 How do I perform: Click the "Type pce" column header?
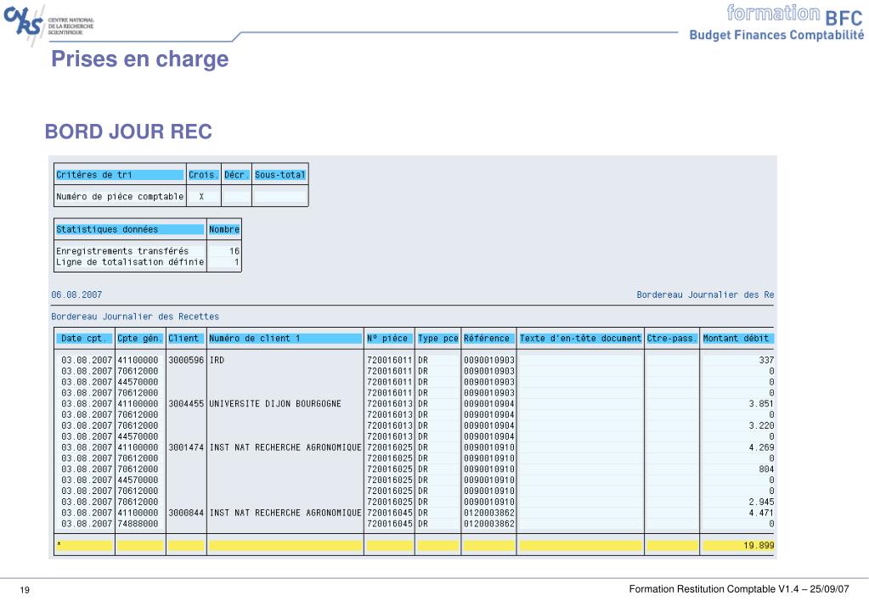point(437,339)
